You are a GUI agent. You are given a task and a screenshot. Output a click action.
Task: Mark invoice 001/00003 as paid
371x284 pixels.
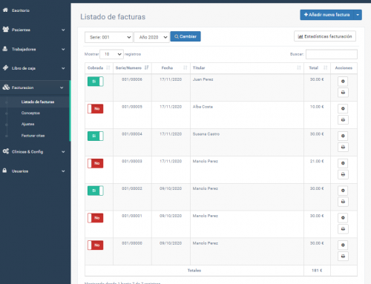(96, 163)
